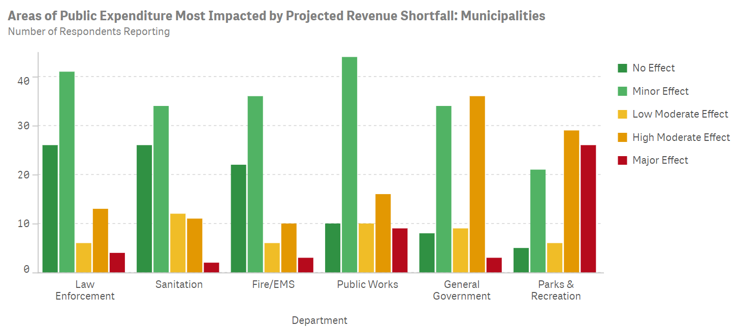
Task: Click the chart title about Projected Revenue Shortfall
Action: (276, 16)
